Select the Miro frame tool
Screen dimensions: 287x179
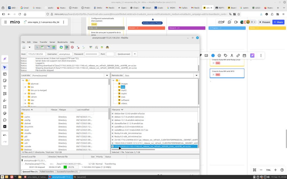(5, 107)
